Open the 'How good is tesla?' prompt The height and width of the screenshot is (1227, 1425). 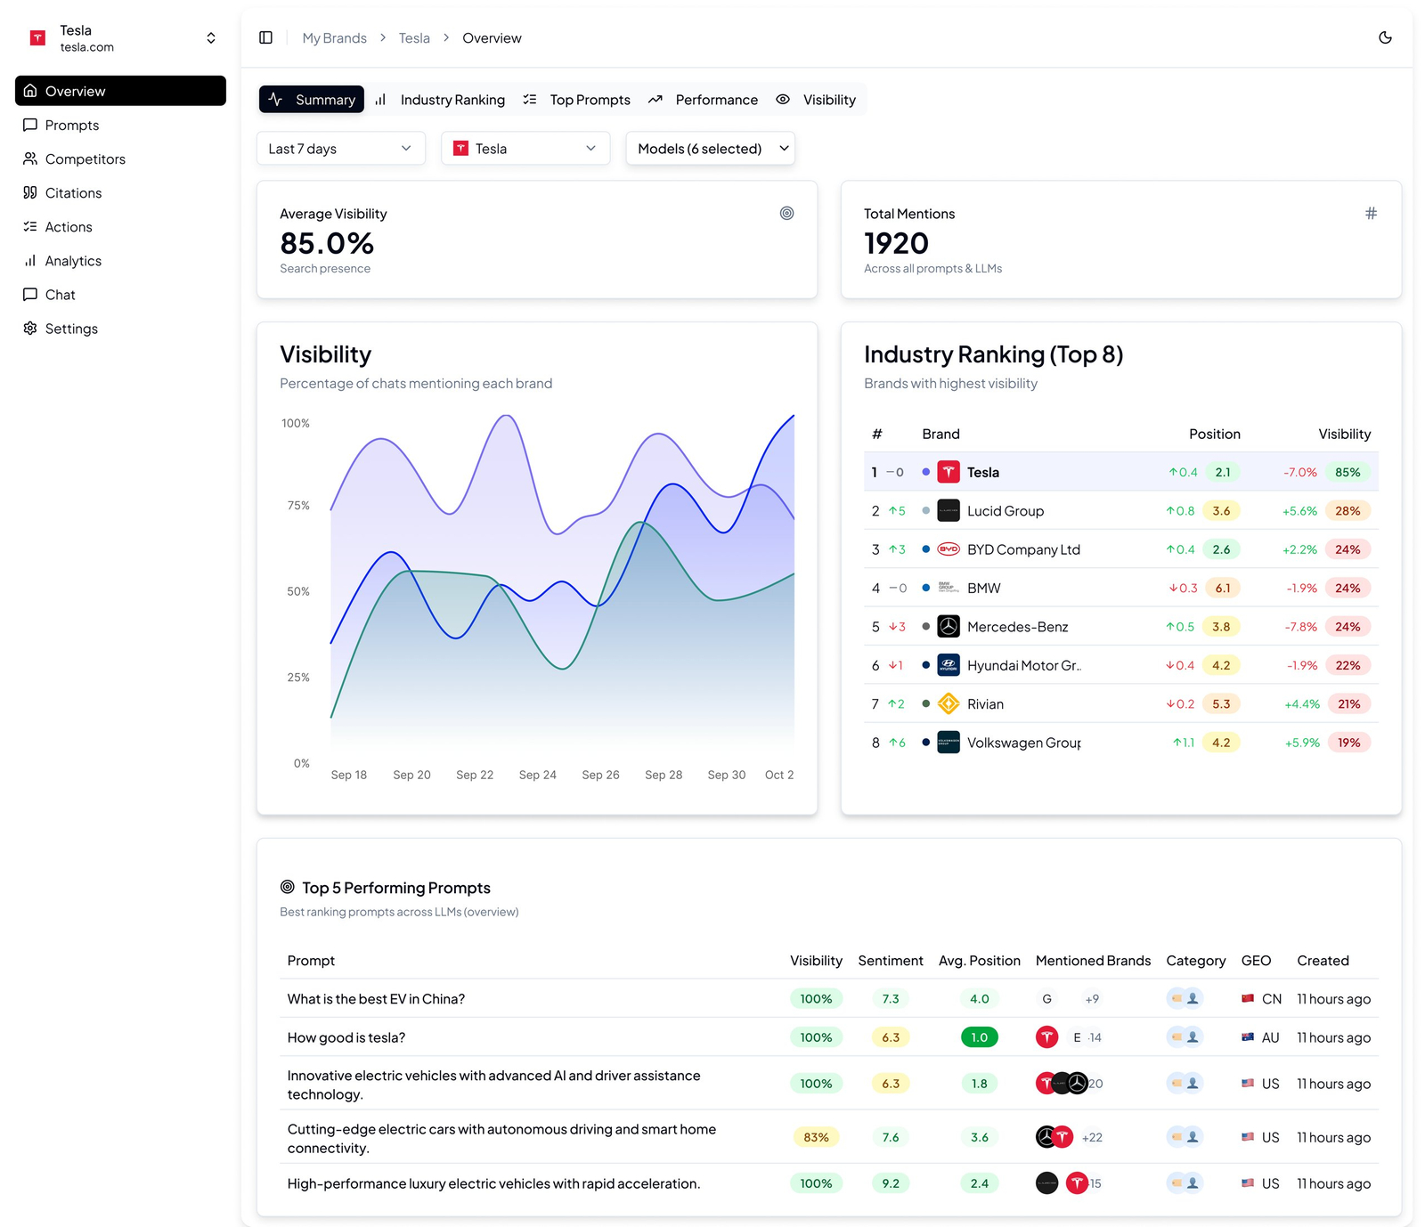click(x=346, y=1037)
